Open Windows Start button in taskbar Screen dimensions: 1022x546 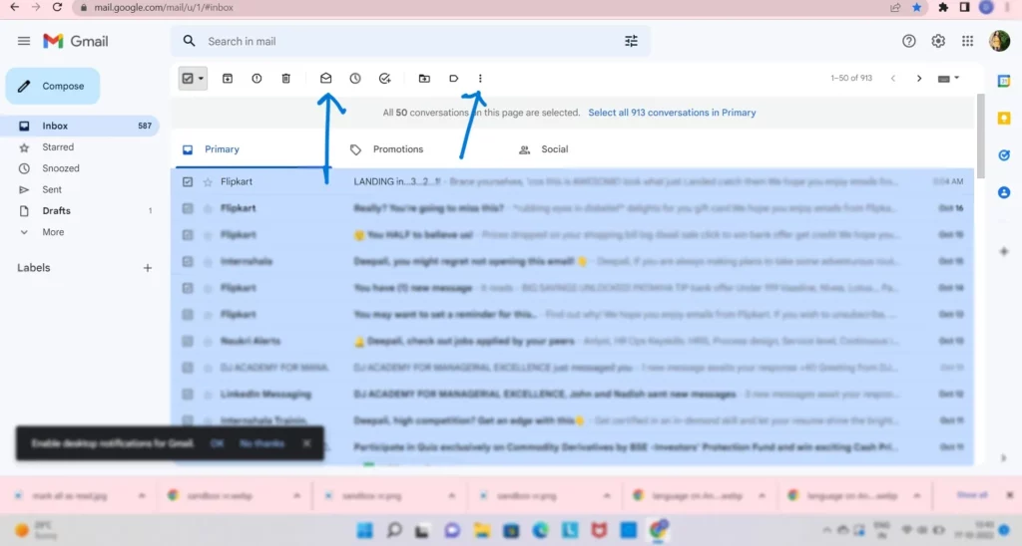point(365,530)
